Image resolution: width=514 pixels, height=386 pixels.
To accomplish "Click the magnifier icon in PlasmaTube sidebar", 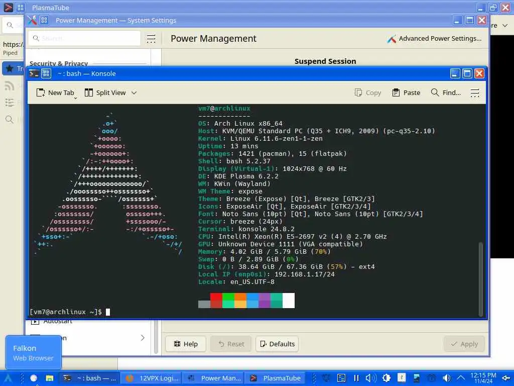I will [x=10, y=120].
